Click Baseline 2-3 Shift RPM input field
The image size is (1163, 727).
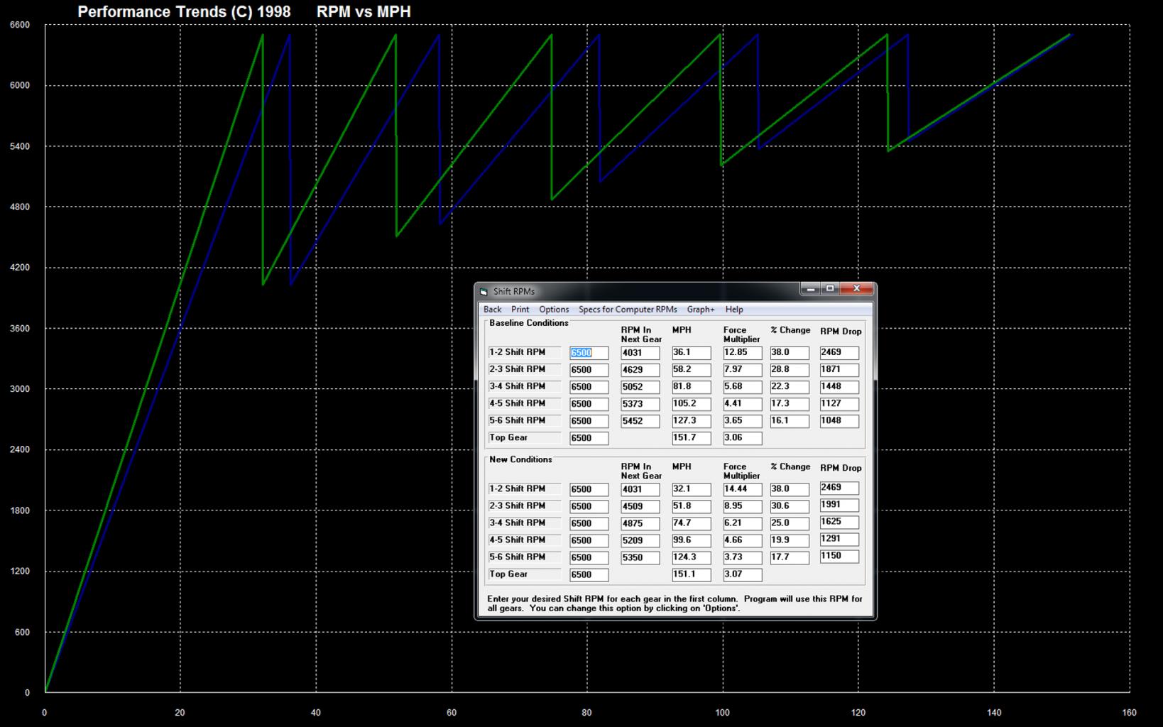tap(589, 370)
